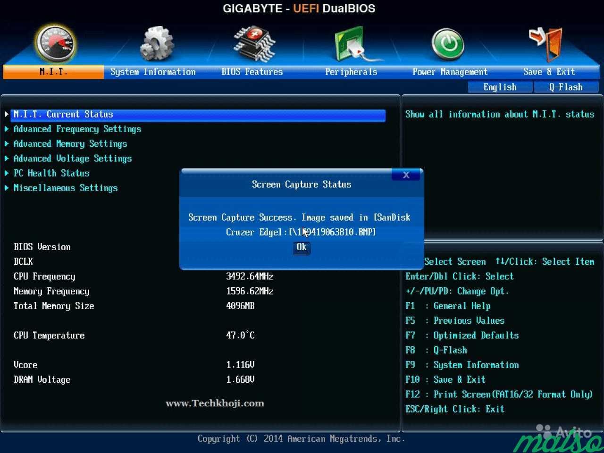Click the BIOS Features chip icon
Screen dimensions: 604x453
pos(254,44)
